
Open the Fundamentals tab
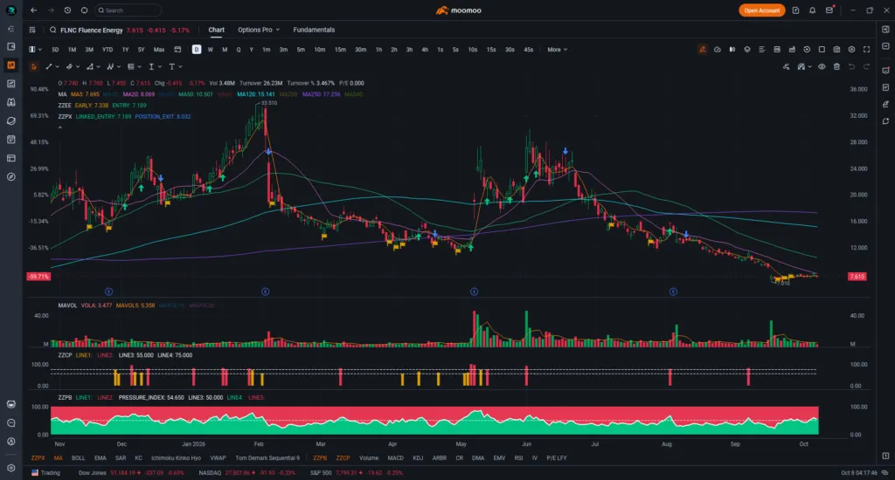pyautogui.click(x=314, y=30)
